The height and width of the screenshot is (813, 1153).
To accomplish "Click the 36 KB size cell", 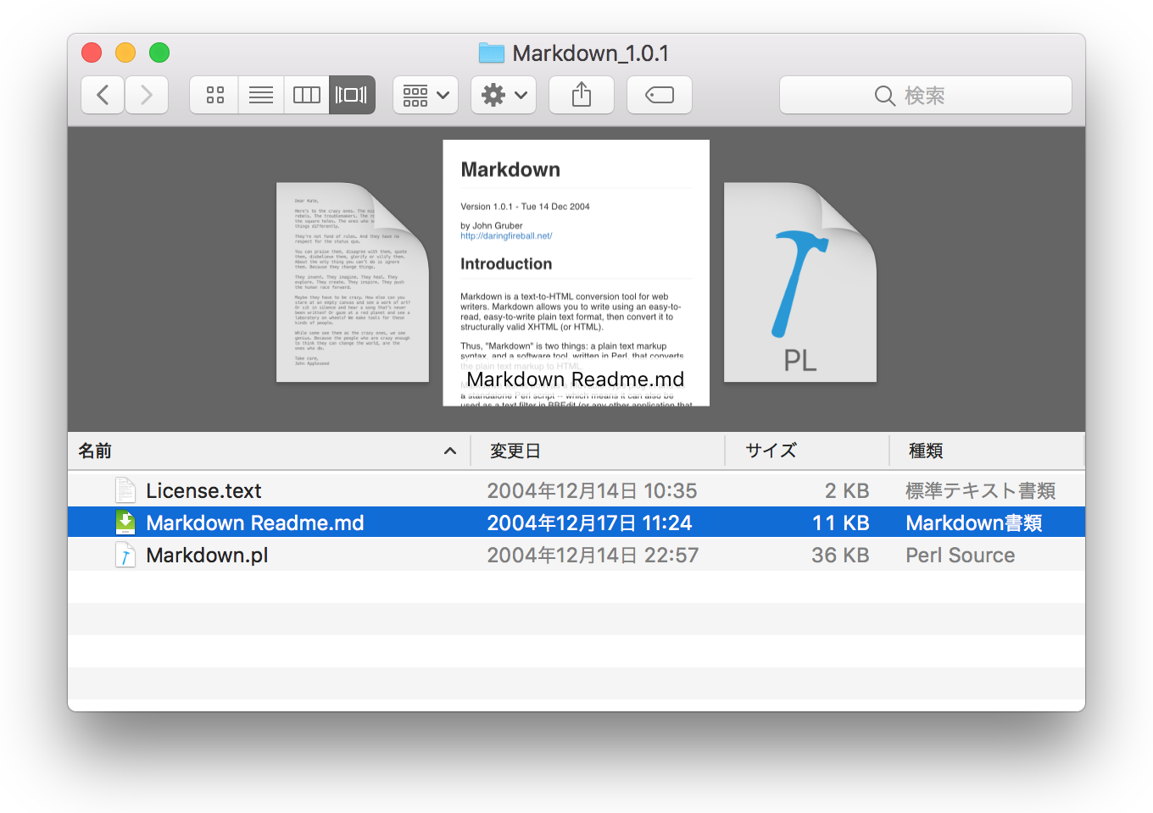I will [840, 555].
